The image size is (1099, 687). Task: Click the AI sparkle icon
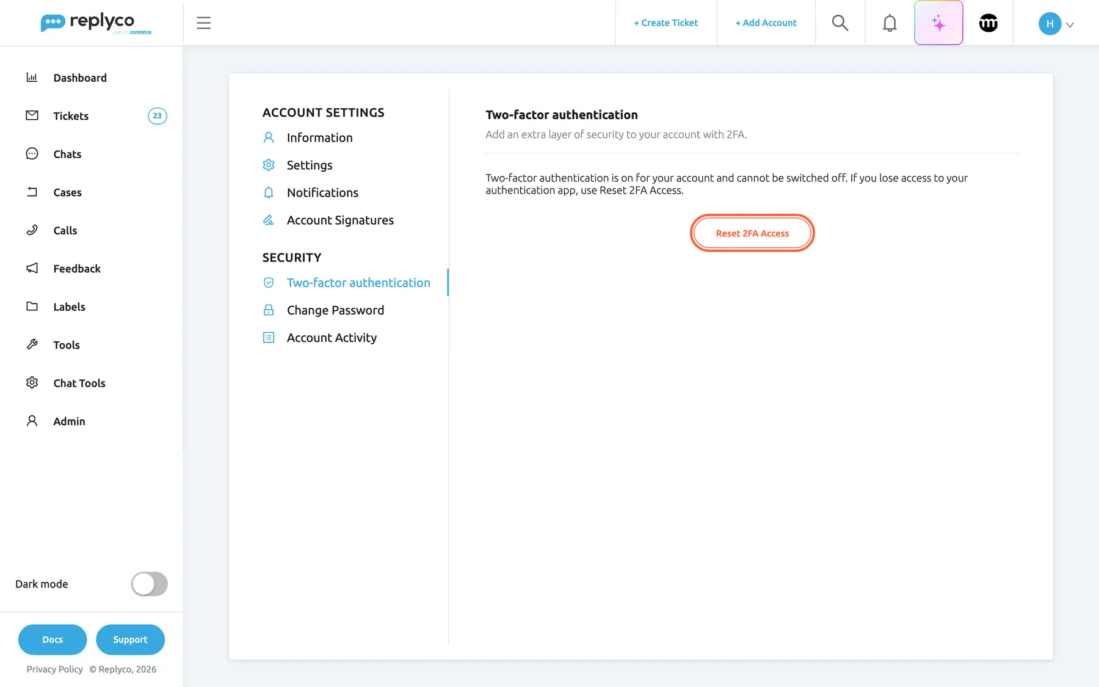[938, 23]
